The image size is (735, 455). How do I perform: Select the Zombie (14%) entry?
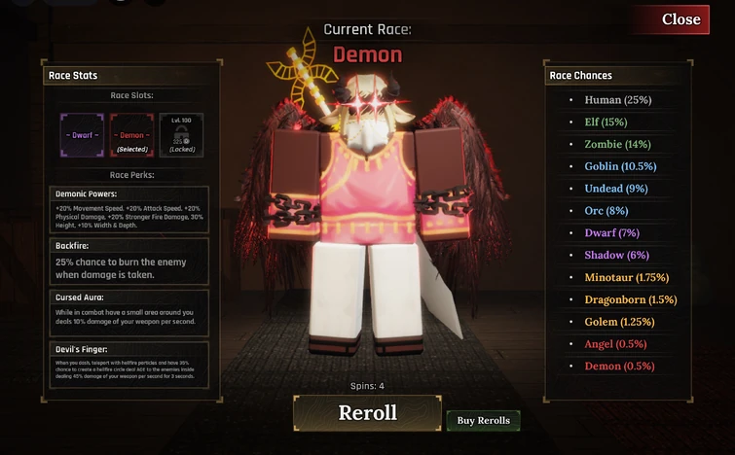coord(617,144)
